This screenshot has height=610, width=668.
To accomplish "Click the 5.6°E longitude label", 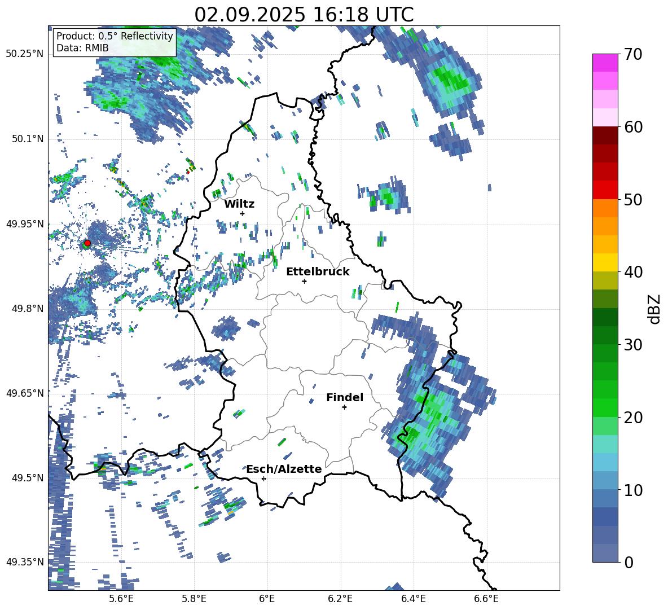I will point(121,599).
